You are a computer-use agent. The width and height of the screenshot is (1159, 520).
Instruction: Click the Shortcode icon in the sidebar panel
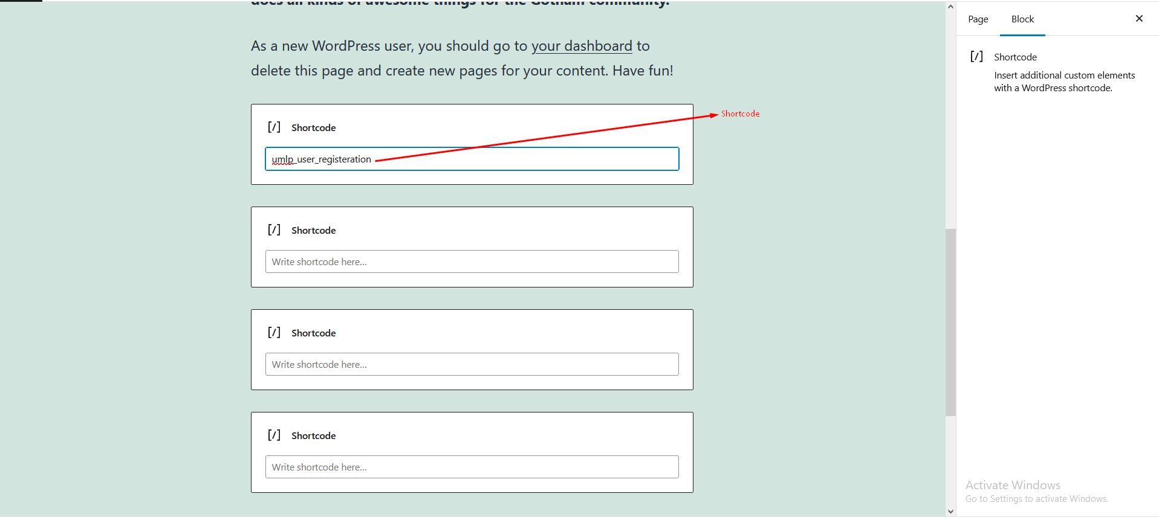click(x=976, y=57)
